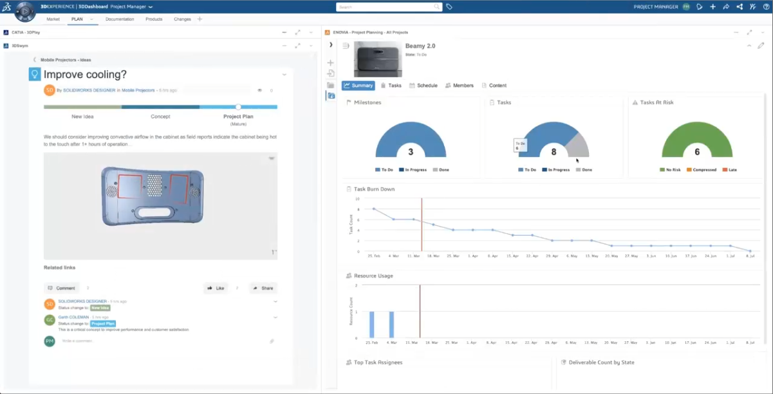
Task: Open the Project Manager dashboard dropdown
Action: coord(151,6)
